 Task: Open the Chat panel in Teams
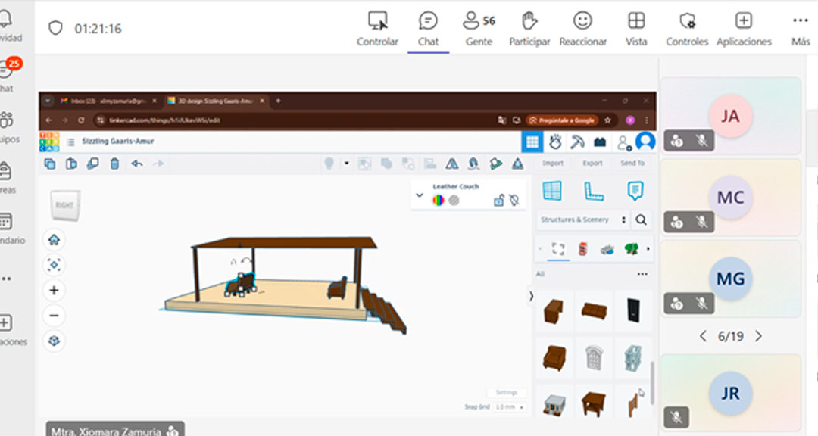tap(428, 28)
